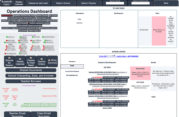The image size is (179, 117).
Task: Click Sub for 09/30/2024 button
Action: [x=123, y=77]
